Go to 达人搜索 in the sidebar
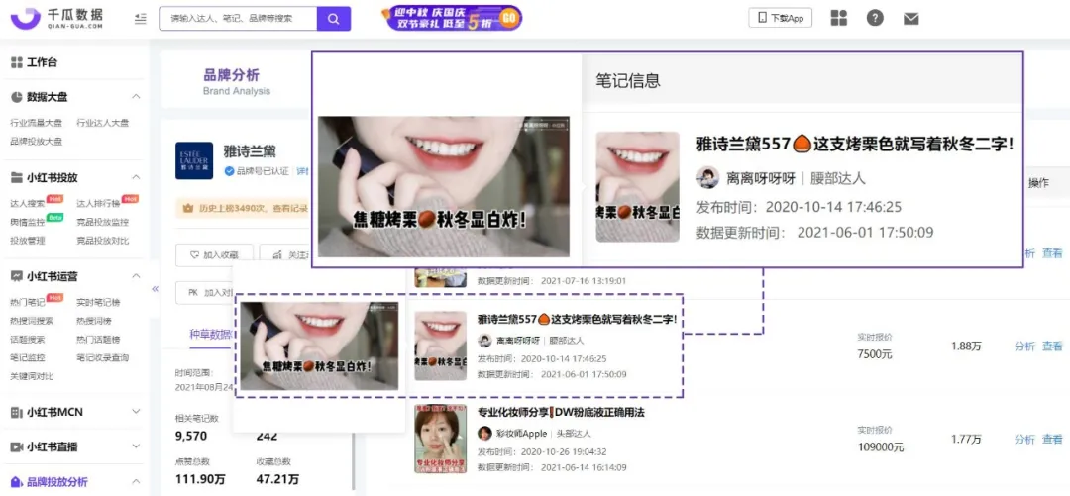 (28, 203)
